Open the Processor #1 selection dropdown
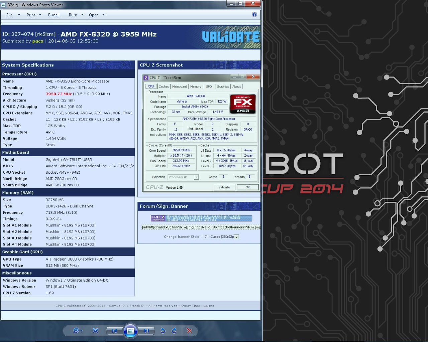428x342 pixels. (183, 177)
